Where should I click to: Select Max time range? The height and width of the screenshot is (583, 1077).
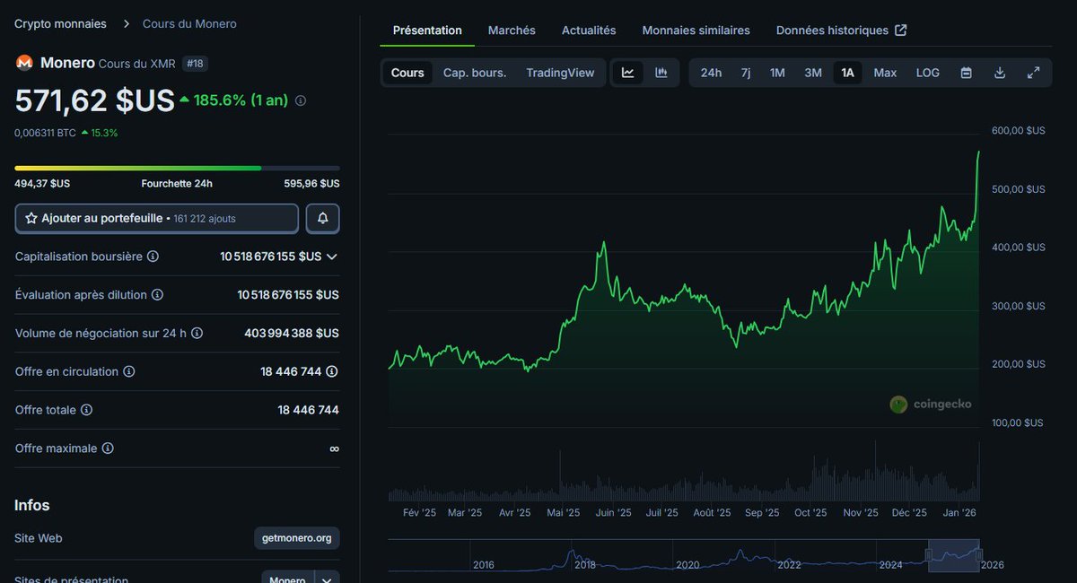point(885,73)
